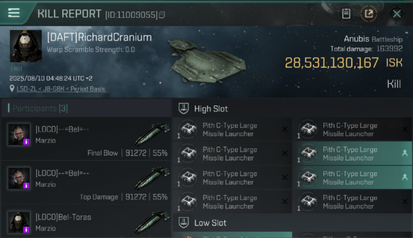Select the final blow pilot's portrait
Image resolution: width=413 pixels, height=238 pixels.
pos(19,134)
